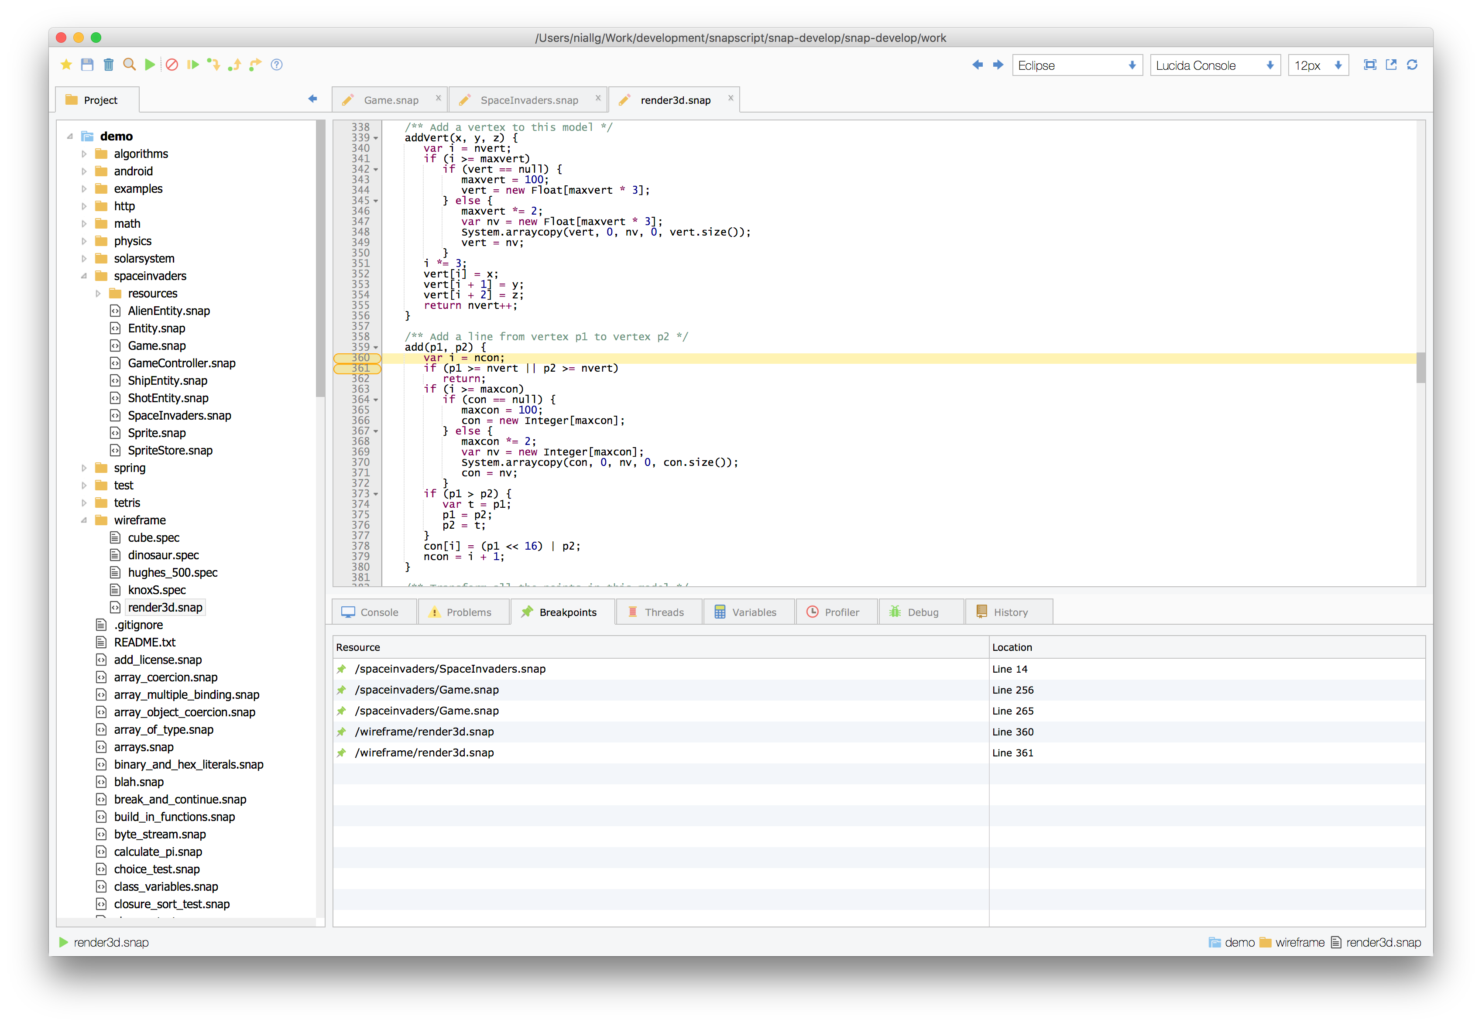
Task: Open dinosaur.spec in the wireframe folder
Action: (163, 555)
